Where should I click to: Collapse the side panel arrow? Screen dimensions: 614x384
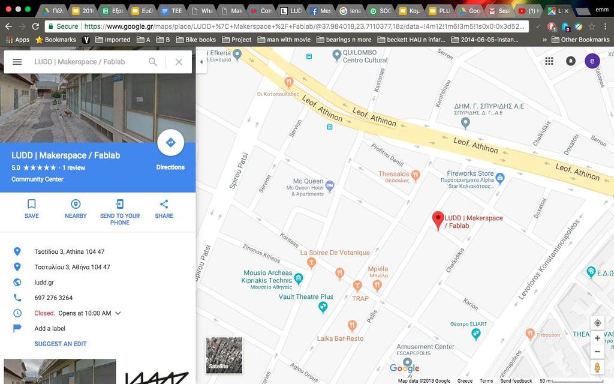tap(201, 62)
